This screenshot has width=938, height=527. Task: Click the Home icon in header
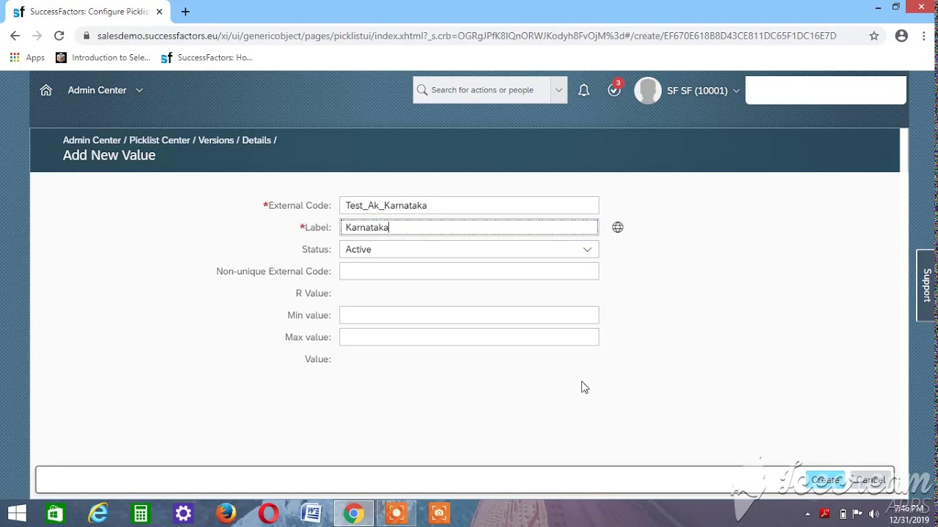click(46, 90)
